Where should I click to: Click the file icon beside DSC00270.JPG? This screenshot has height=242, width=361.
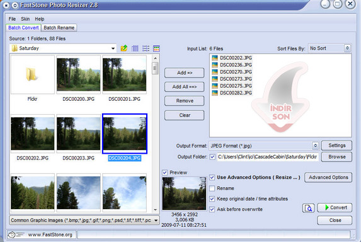tap(215, 72)
